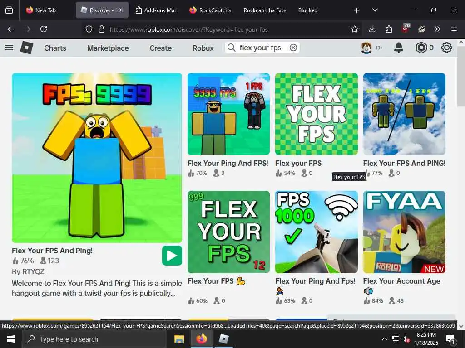This screenshot has height=348, width=465.
Task: Click the creator name 'By RTYQZ'
Action: coord(28,272)
